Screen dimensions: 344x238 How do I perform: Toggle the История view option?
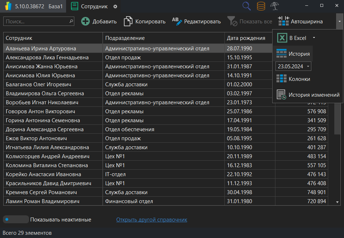click(293, 54)
